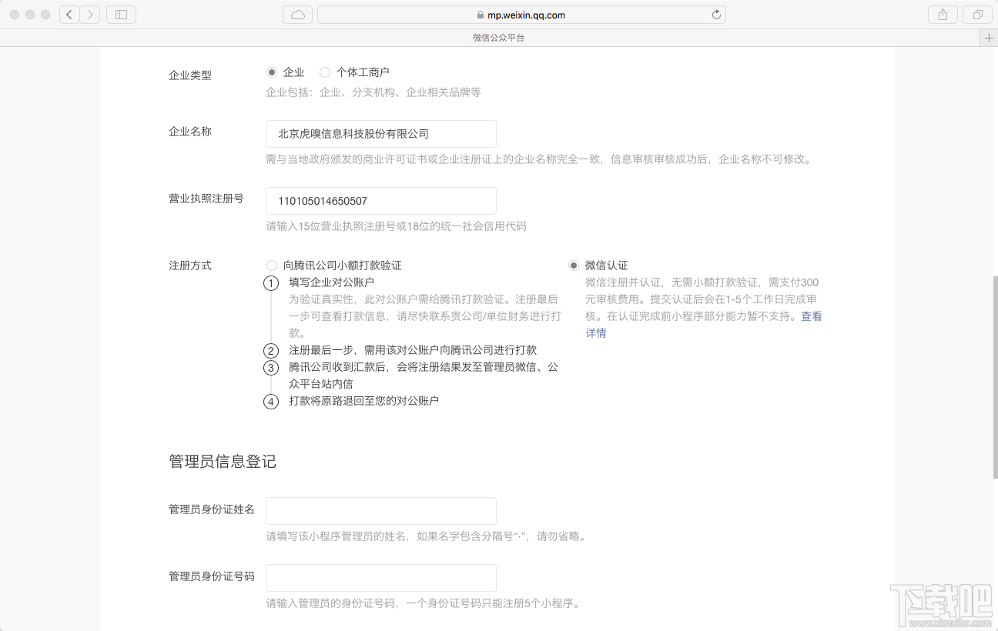Select the 个体工商户 option

(326, 72)
